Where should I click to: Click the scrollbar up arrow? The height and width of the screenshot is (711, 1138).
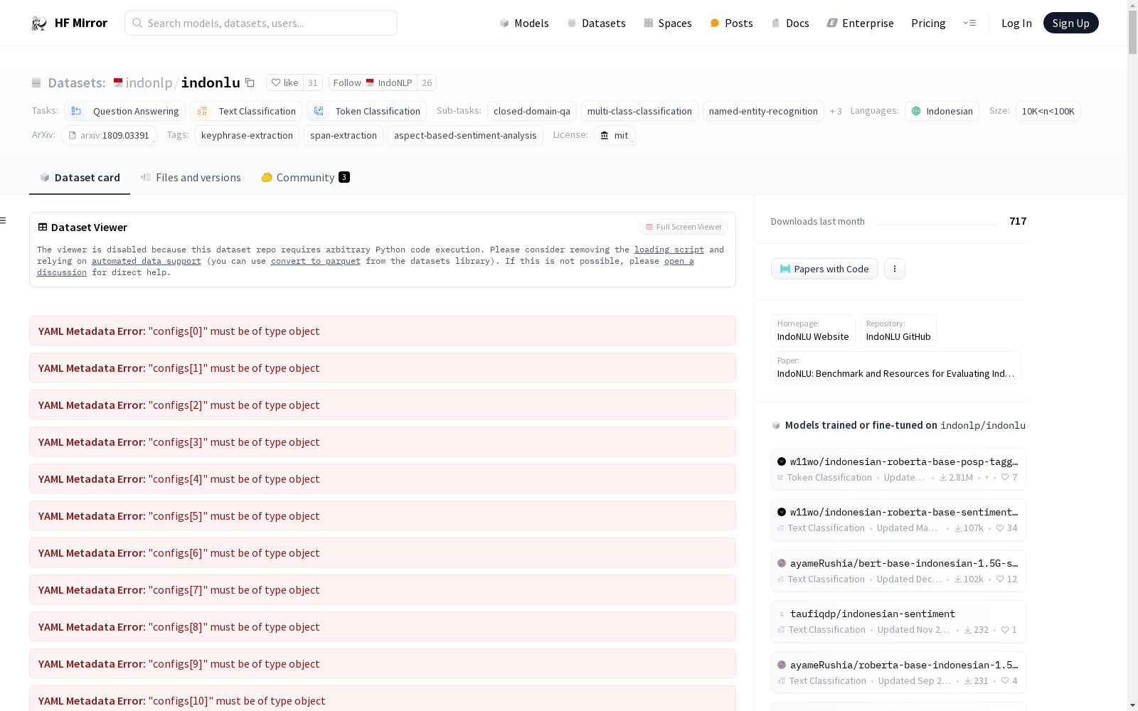point(1132,5)
